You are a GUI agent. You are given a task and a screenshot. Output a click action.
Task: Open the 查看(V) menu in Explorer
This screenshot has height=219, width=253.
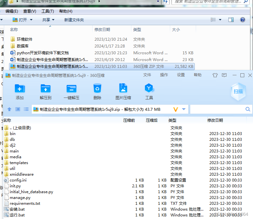[x=30, y=11]
